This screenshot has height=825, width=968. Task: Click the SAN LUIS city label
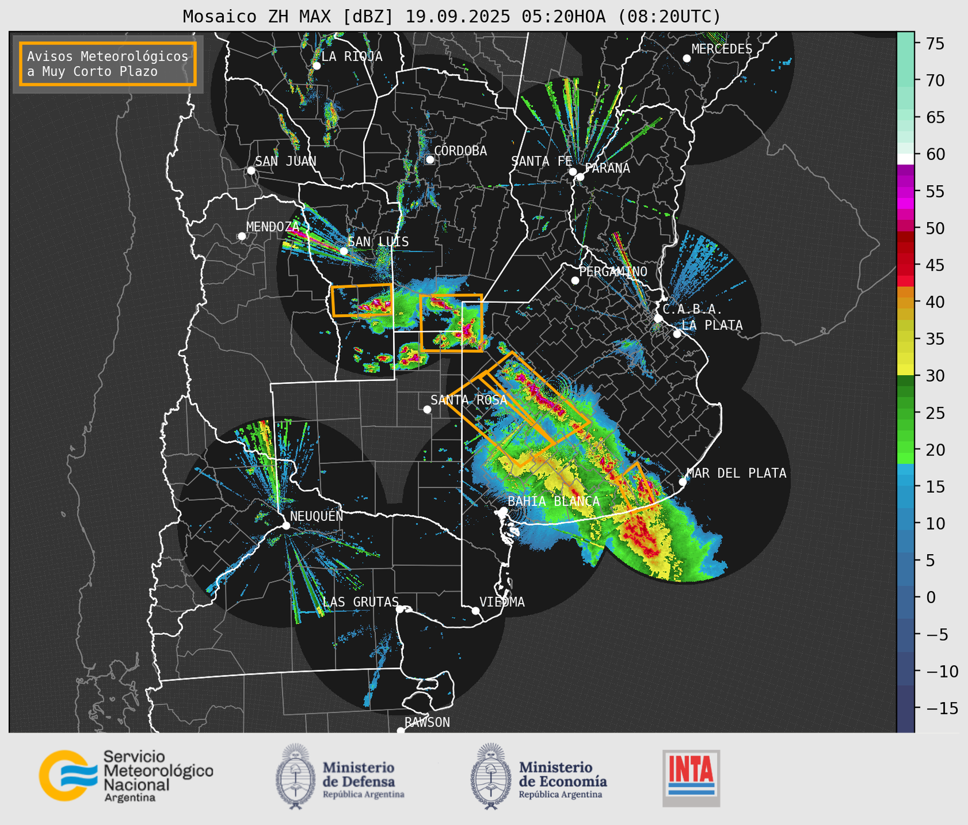coord(378,242)
